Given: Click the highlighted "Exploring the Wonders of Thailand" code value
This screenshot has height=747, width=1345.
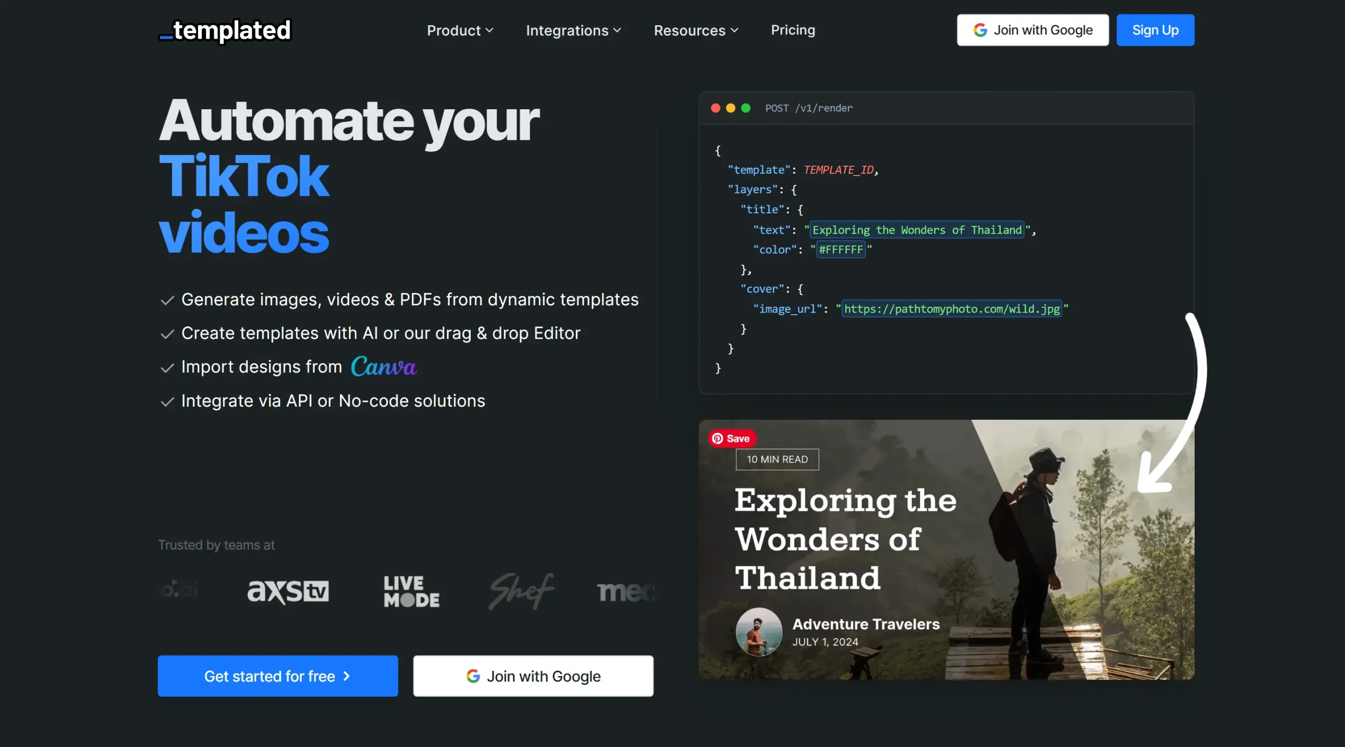Looking at the screenshot, I should coord(917,230).
